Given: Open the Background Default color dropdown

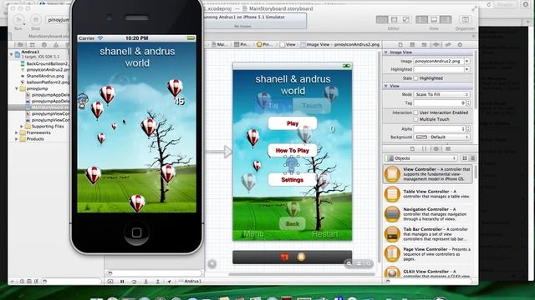Looking at the screenshot, I should (x=441, y=137).
